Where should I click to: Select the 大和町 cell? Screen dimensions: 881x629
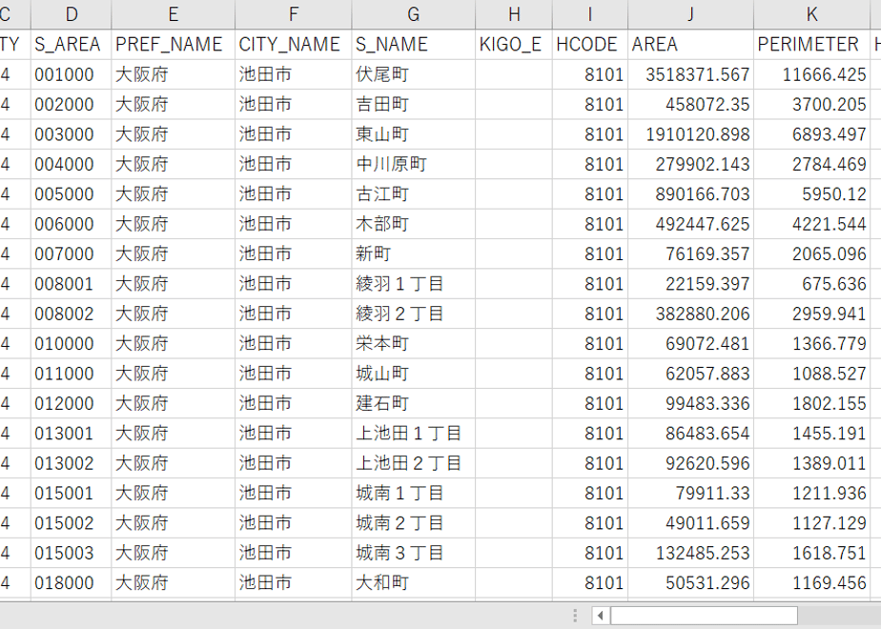(414, 583)
